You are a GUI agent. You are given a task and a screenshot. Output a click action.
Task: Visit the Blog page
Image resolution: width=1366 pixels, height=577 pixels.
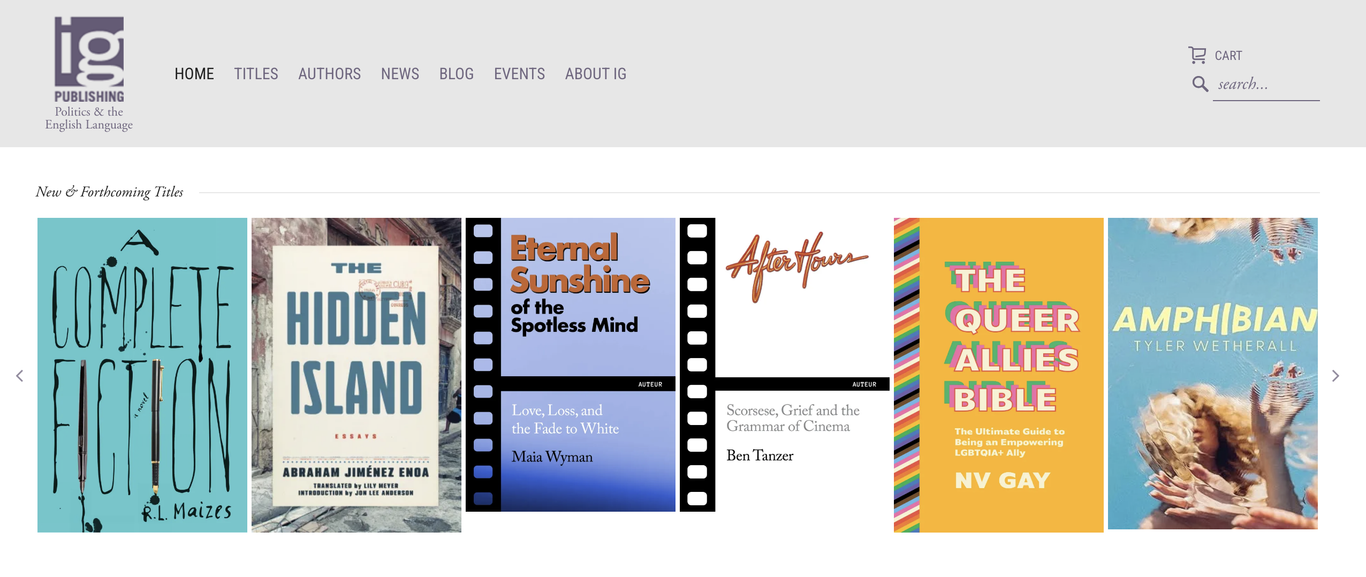point(456,74)
